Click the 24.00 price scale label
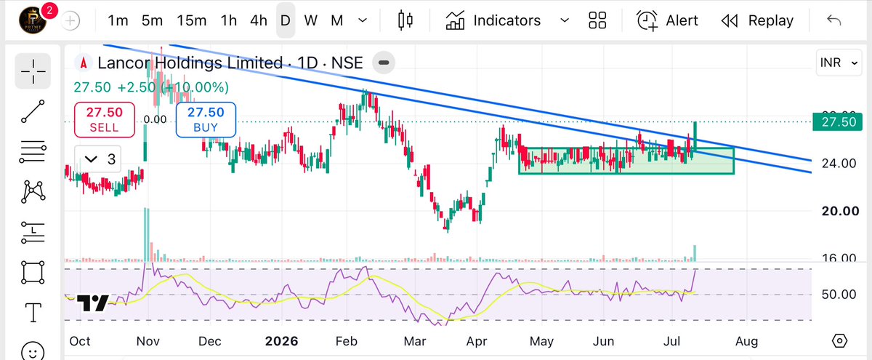The width and height of the screenshot is (872, 360). [x=839, y=164]
